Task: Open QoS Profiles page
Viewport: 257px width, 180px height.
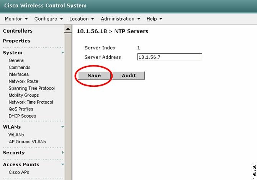Action: (x=21, y=109)
